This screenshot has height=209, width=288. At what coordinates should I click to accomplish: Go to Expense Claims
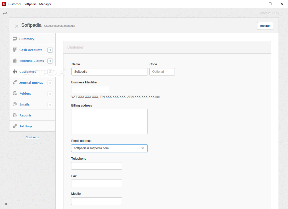pyautogui.click(x=32, y=61)
